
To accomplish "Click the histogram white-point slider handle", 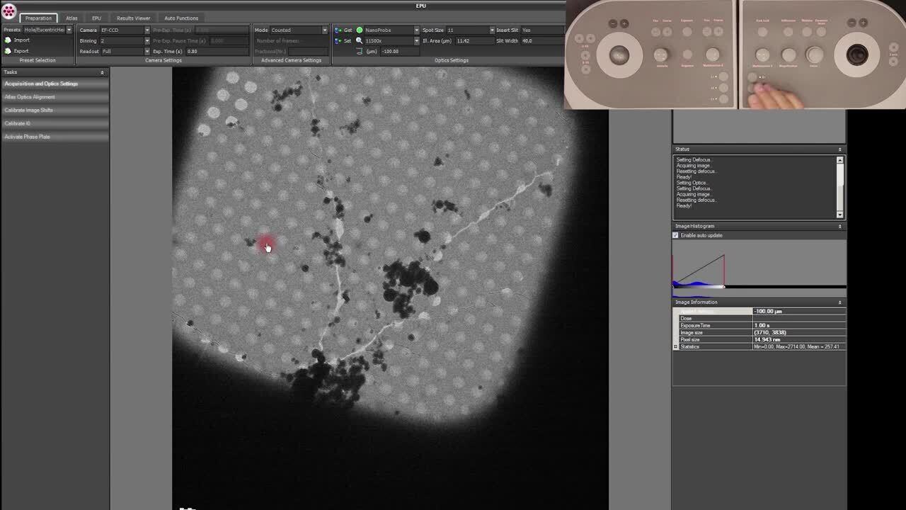I will click(723, 286).
